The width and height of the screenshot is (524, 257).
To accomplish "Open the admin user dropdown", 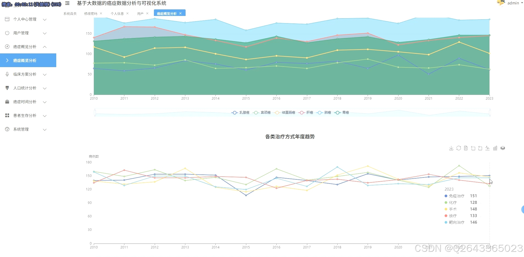I will coord(515,3).
